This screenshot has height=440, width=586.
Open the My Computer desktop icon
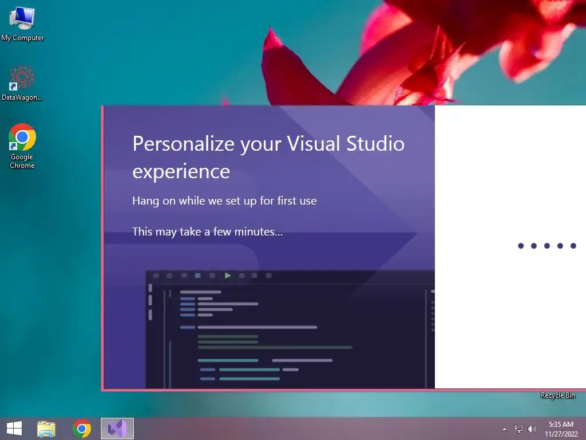pos(22,23)
